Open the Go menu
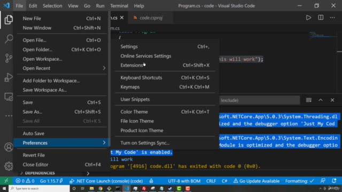The width and height of the screenshot is (342, 192). click(87, 6)
